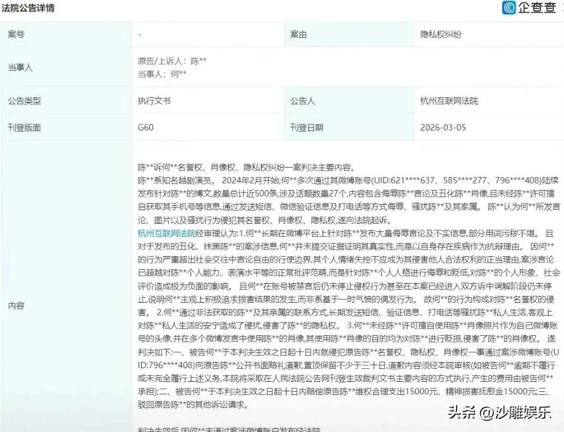Select the 法院公告详情 heading
This screenshot has height=432, width=564.
coord(28,8)
